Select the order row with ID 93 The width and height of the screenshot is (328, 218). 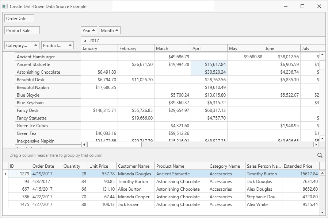tap(164, 182)
